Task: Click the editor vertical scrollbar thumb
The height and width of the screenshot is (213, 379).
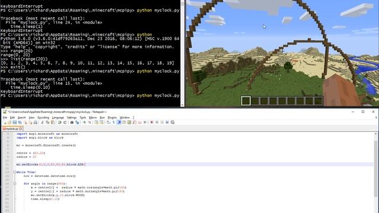Action: pyautogui.click(x=376, y=169)
